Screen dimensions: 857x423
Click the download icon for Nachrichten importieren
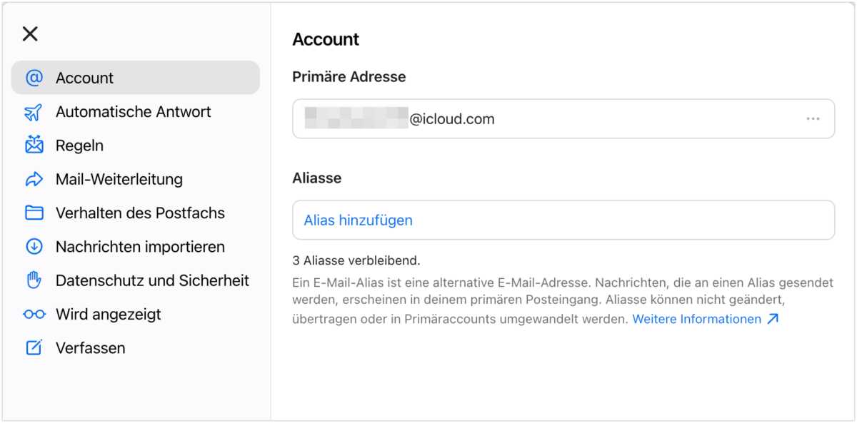tap(34, 247)
